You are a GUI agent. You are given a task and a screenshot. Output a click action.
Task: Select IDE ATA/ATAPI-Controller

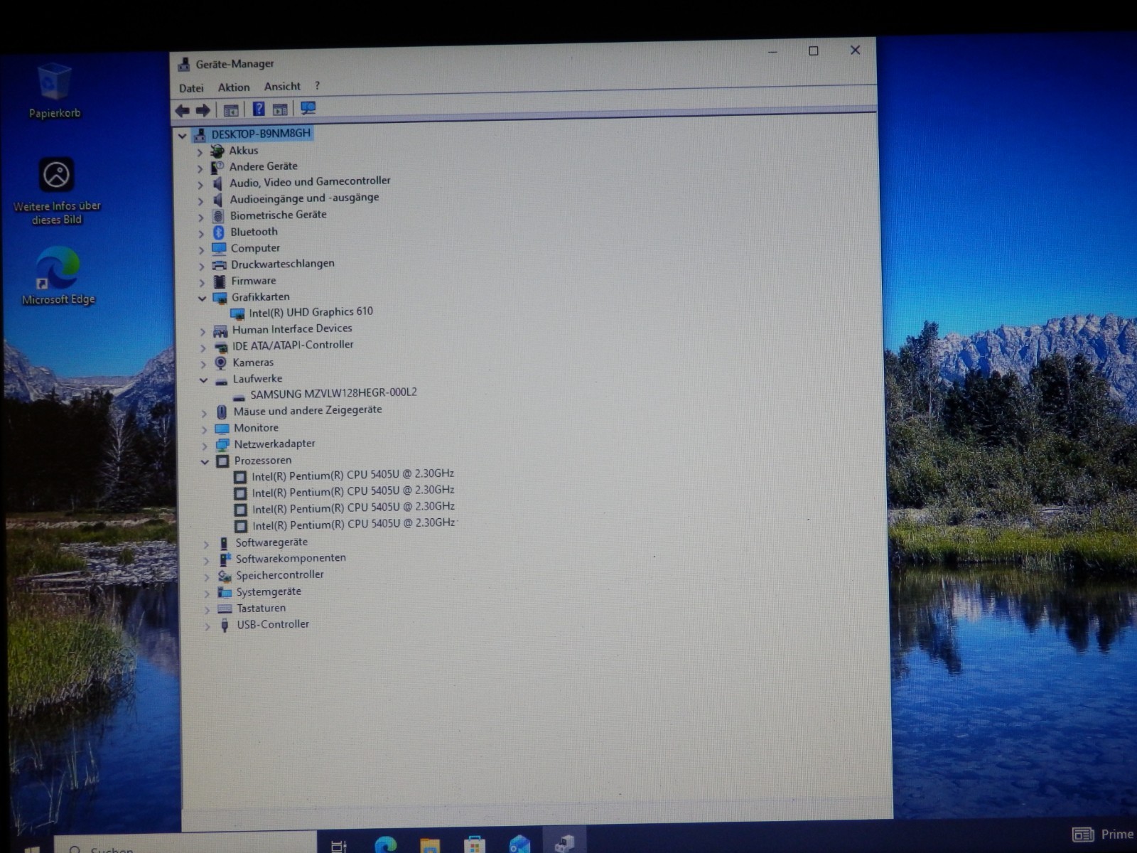(x=293, y=345)
